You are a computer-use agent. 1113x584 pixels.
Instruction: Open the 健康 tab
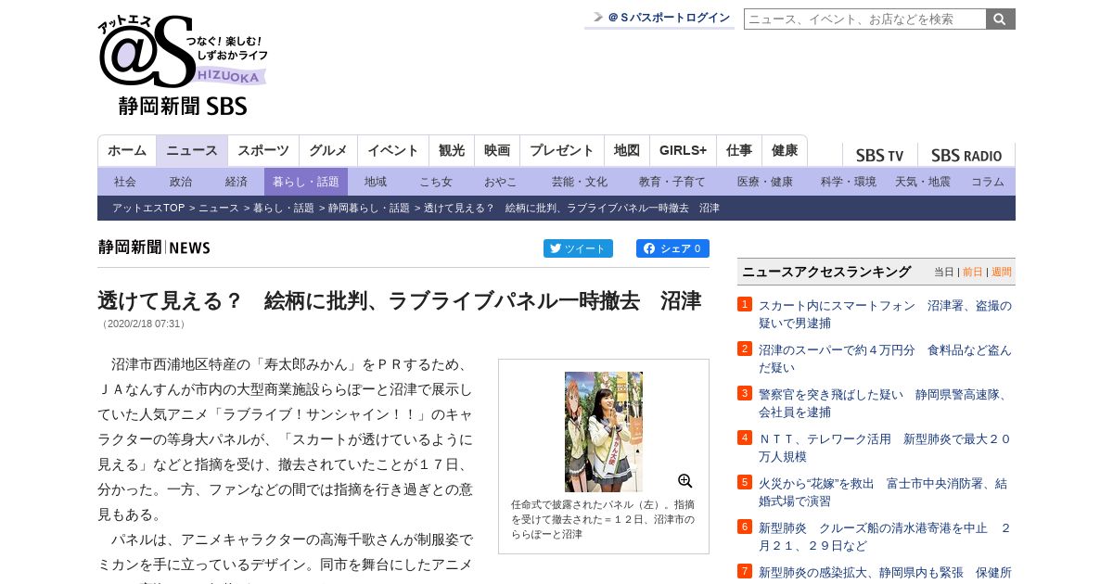[785, 150]
